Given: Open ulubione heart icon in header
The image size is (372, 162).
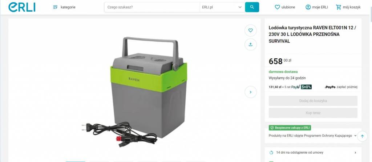Looking at the screenshot, I should click(x=277, y=7).
